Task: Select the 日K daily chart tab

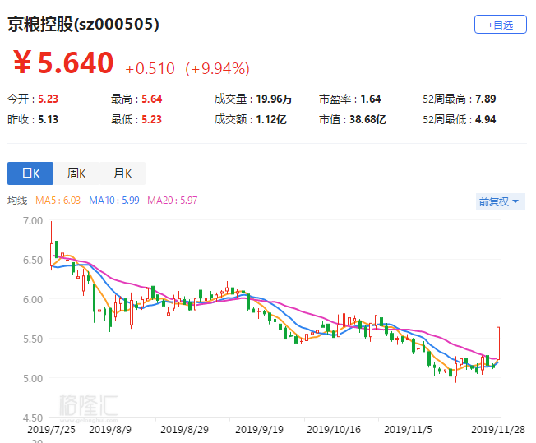Action: click(x=30, y=173)
